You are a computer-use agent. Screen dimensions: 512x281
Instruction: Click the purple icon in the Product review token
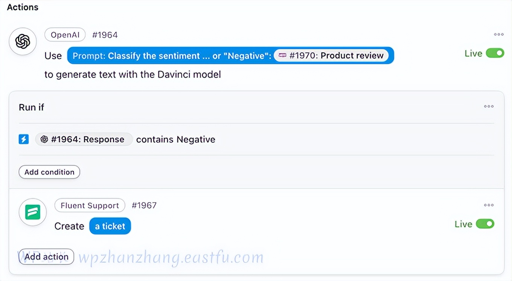pos(282,56)
